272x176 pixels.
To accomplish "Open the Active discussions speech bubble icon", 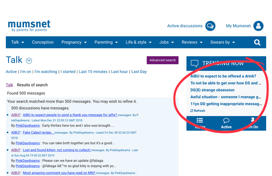I will [x=210, y=26].
